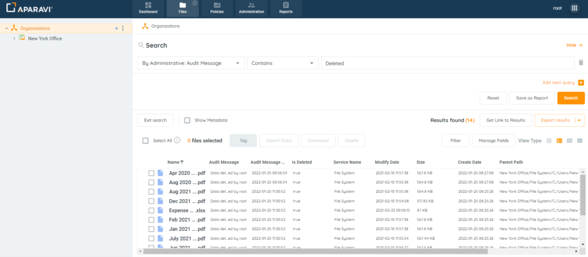Enable the Show Metadata checkbox

187,120
